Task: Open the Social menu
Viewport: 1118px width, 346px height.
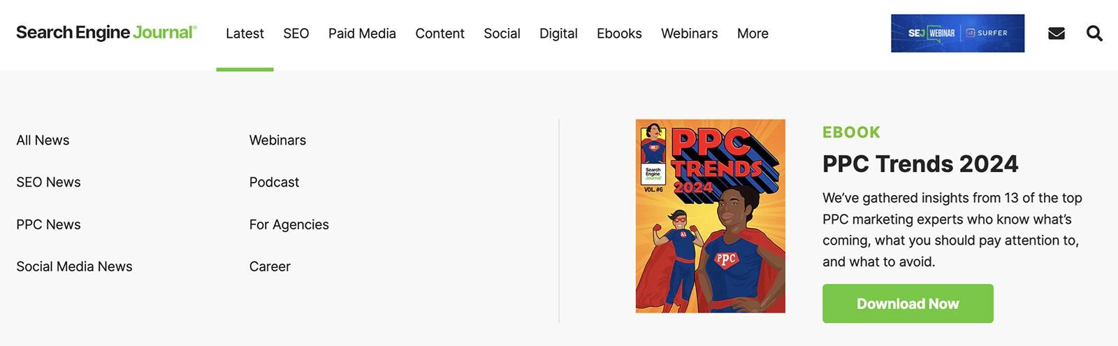Action: 502,34
